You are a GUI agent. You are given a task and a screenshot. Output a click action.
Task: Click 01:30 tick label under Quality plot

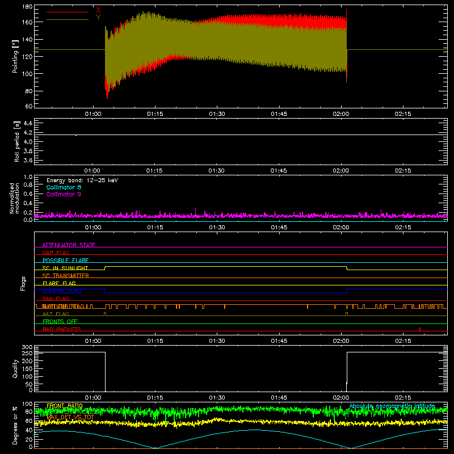(217, 398)
